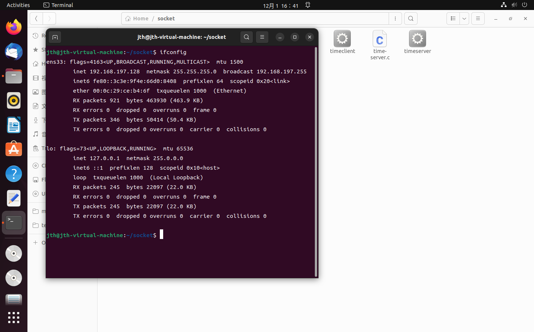Open the Home icon in Files sidebar
Screen dimensions: 534x332
click(x=36, y=64)
